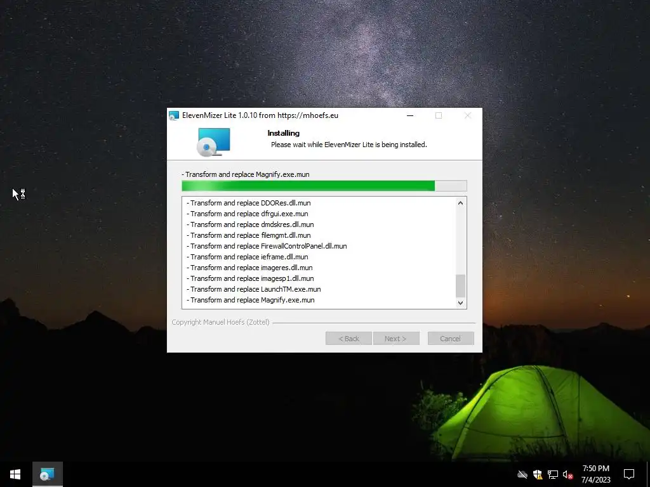Click the ElevenMizer title bar icon

point(174,115)
